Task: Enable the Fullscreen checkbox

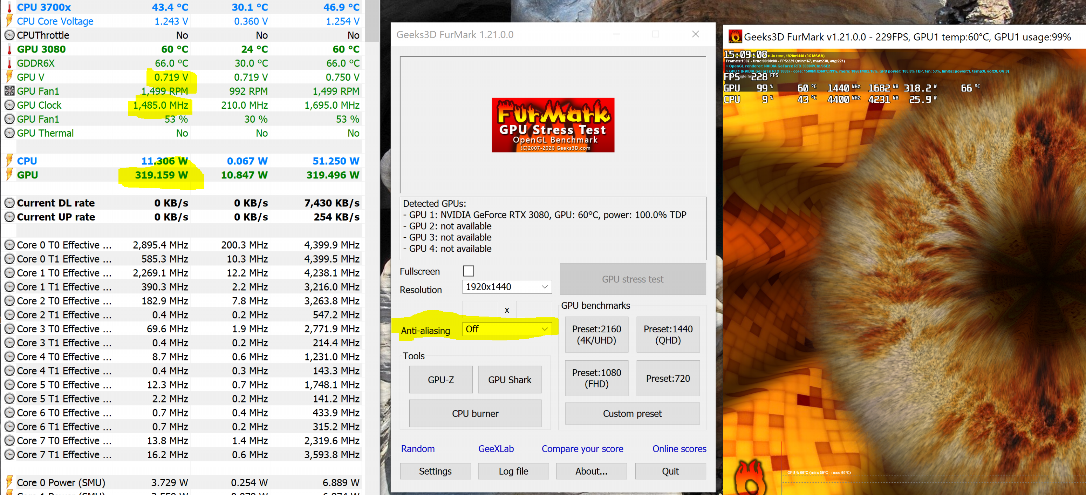Action: [x=469, y=271]
